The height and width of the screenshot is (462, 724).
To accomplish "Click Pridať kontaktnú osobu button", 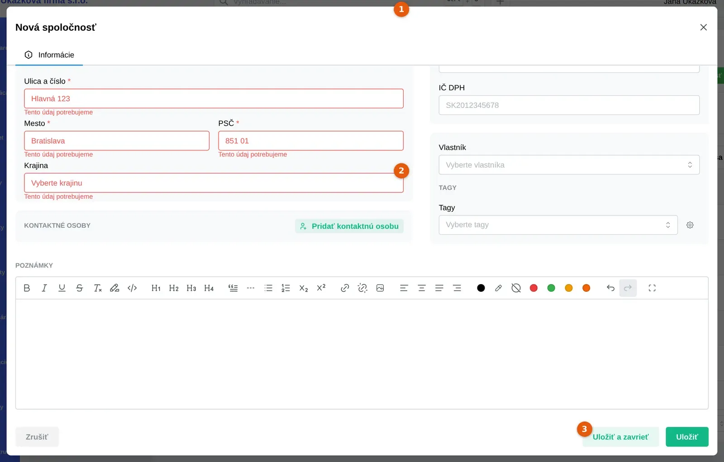I will [x=349, y=226].
